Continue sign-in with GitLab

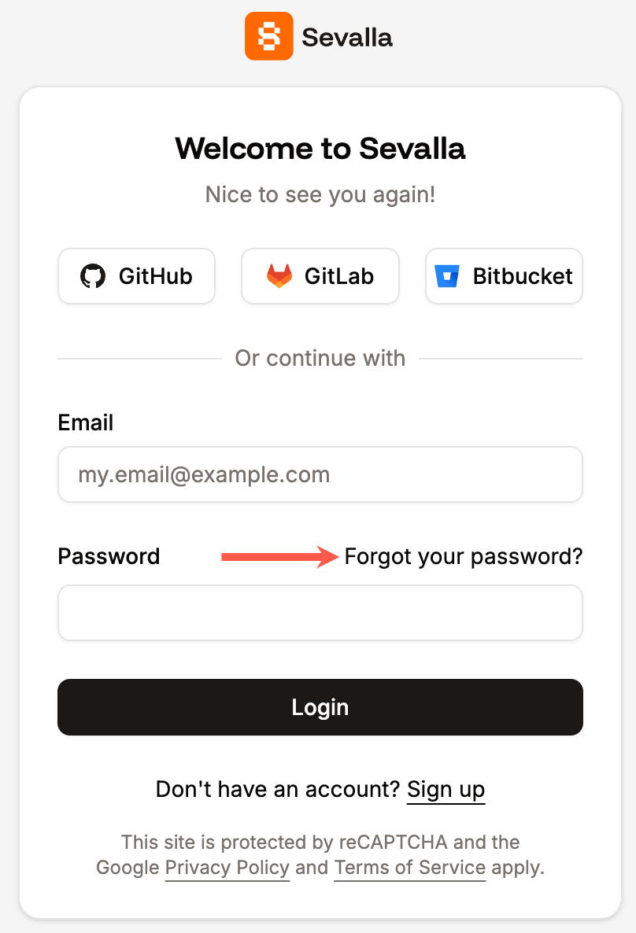click(x=320, y=276)
